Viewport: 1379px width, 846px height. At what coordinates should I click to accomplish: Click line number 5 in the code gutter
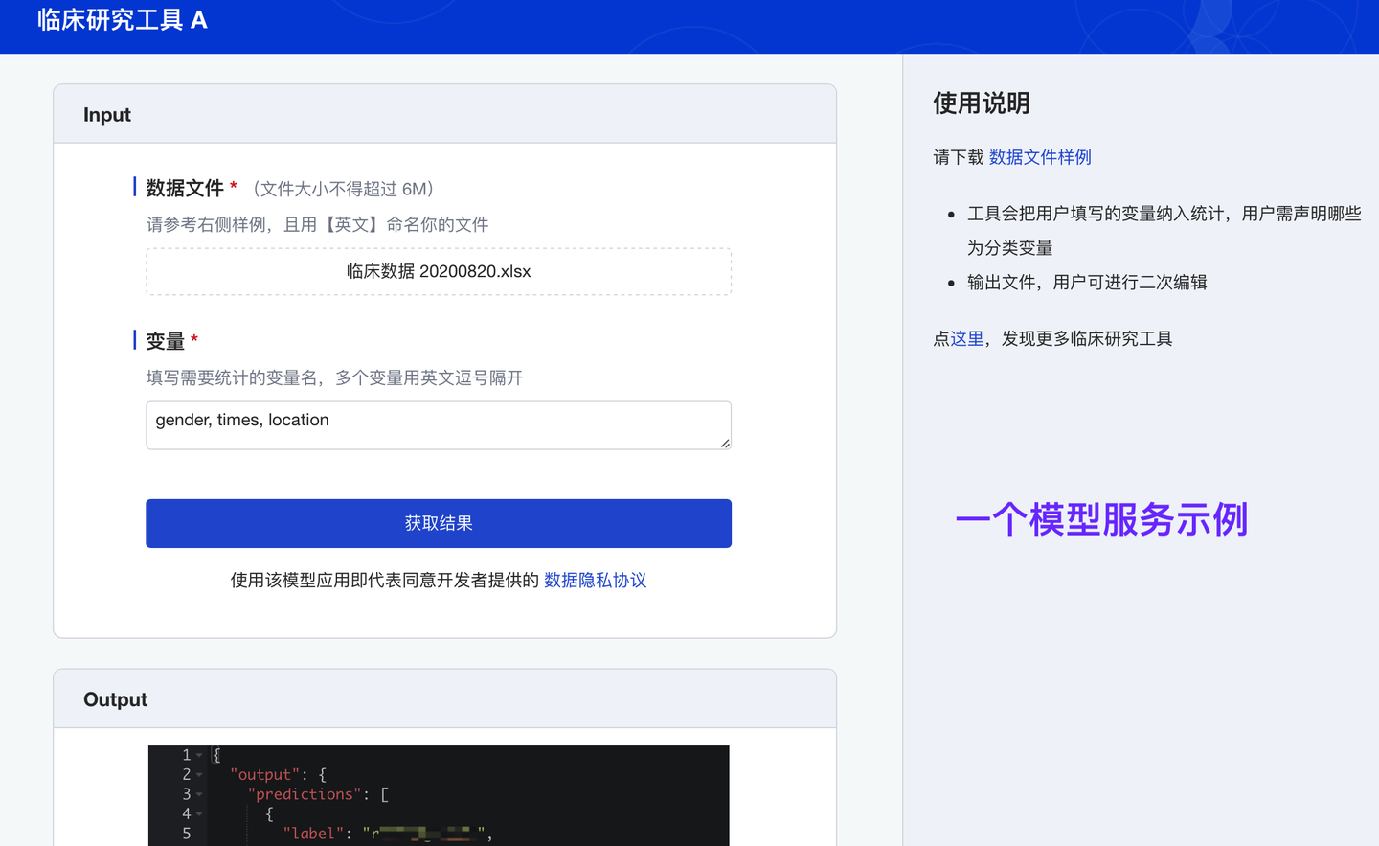click(187, 834)
